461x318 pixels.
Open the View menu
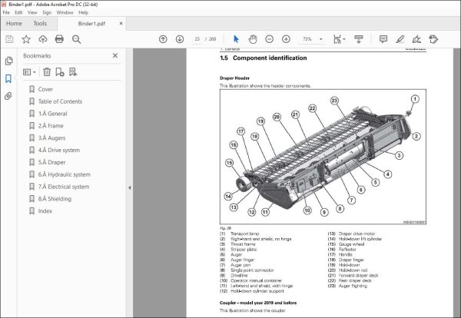pos(32,12)
